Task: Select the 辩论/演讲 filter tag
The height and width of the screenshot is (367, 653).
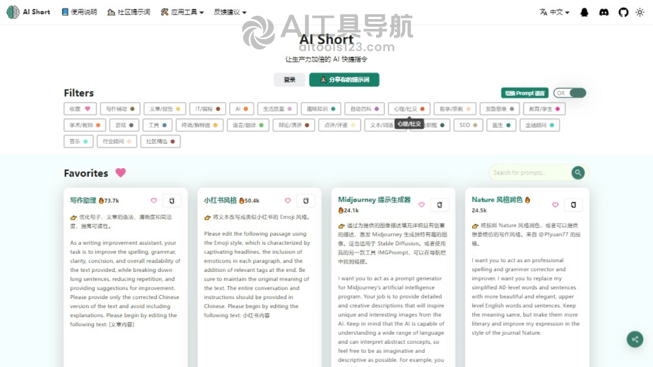Action: pyautogui.click(x=293, y=125)
